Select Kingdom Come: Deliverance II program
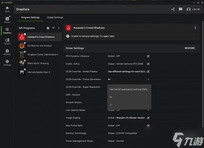Image resolution: width=204 pixels, height=148 pixels. click(40, 54)
